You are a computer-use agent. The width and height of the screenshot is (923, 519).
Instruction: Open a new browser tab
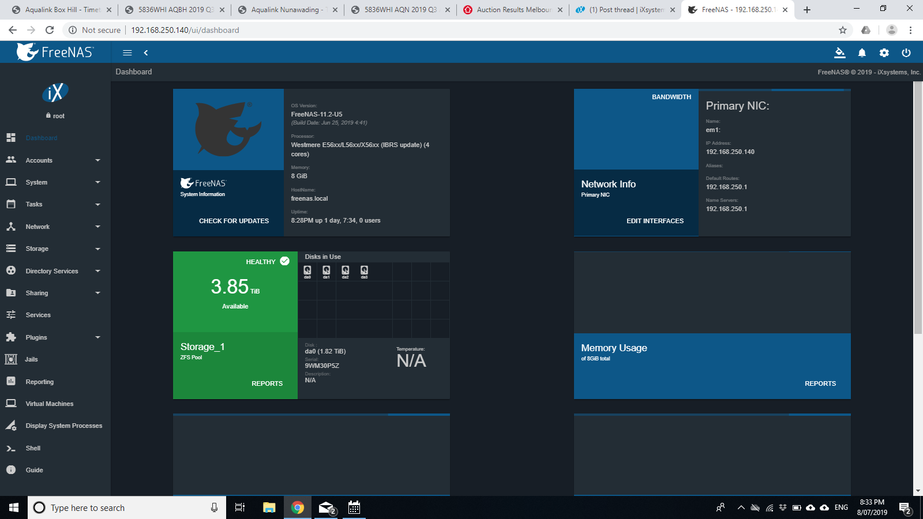[x=807, y=10]
